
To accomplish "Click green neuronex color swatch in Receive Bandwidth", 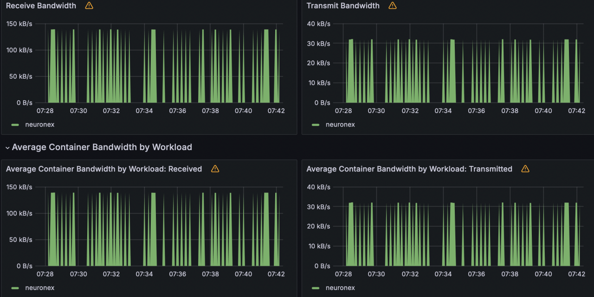I will (x=15, y=125).
